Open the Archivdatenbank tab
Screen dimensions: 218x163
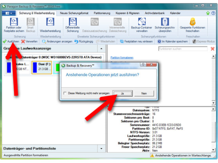(155, 13)
